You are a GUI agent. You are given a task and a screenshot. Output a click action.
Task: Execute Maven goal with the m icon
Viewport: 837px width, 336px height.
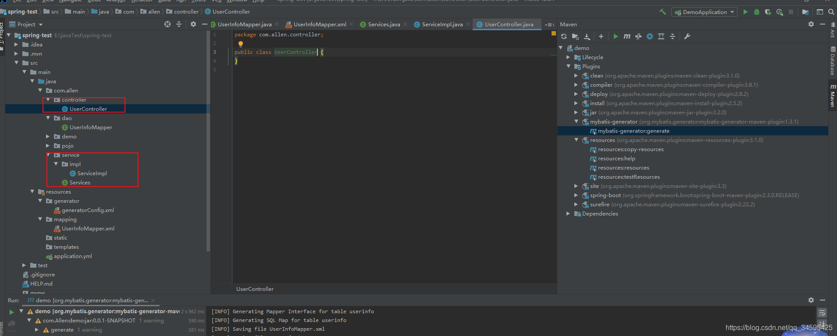point(627,36)
